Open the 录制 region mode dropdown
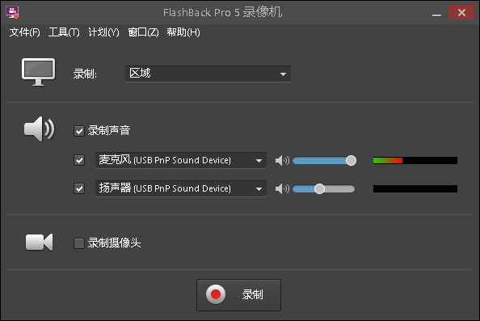480x321 pixels. 208,74
